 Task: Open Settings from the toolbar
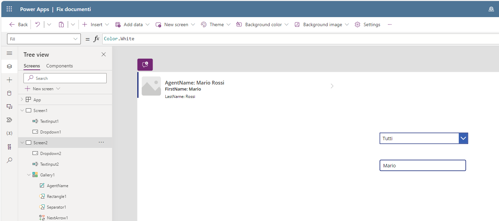[x=368, y=24]
